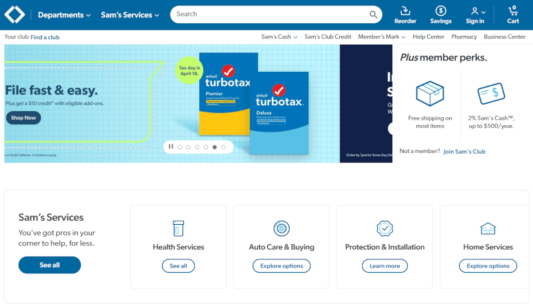Click the Protection & Installation title
The image size is (533, 306).
point(385,247)
